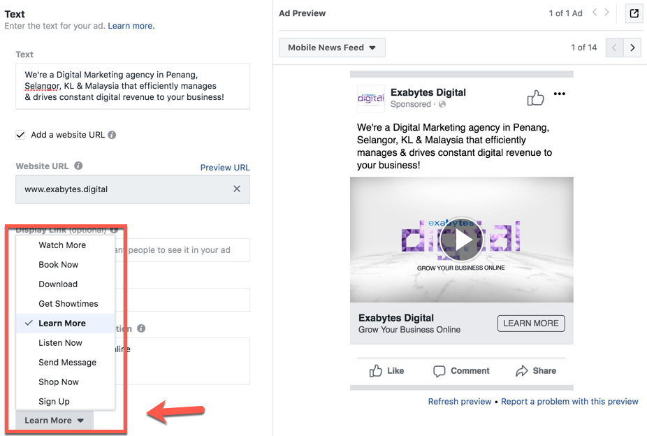The image size is (647, 436).
Task: Select 'Listen Now' from the dropdown list
Action: click(65, 343)
